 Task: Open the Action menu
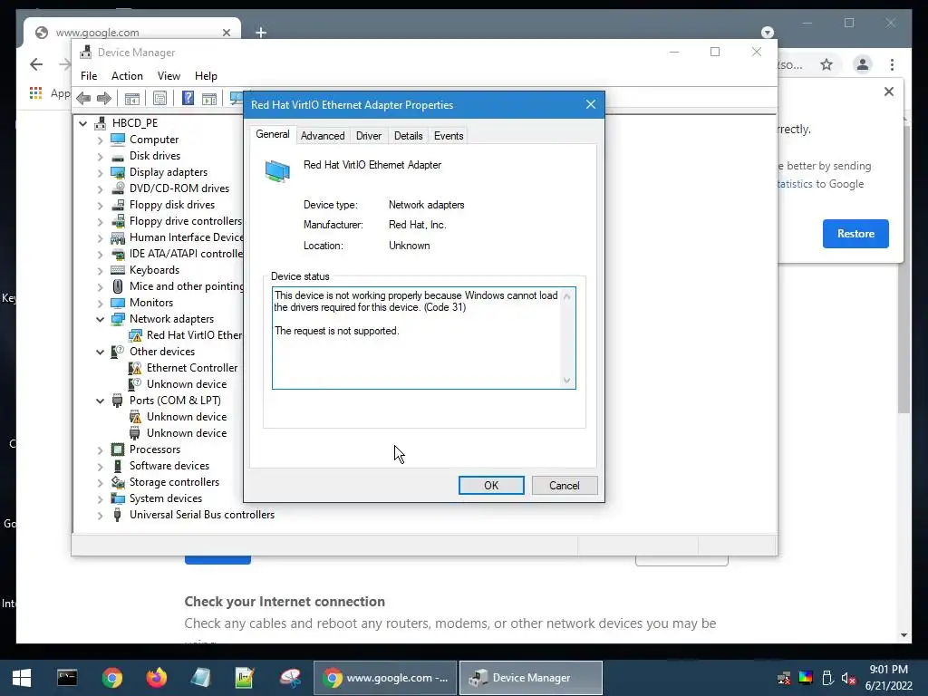(127, 76)
